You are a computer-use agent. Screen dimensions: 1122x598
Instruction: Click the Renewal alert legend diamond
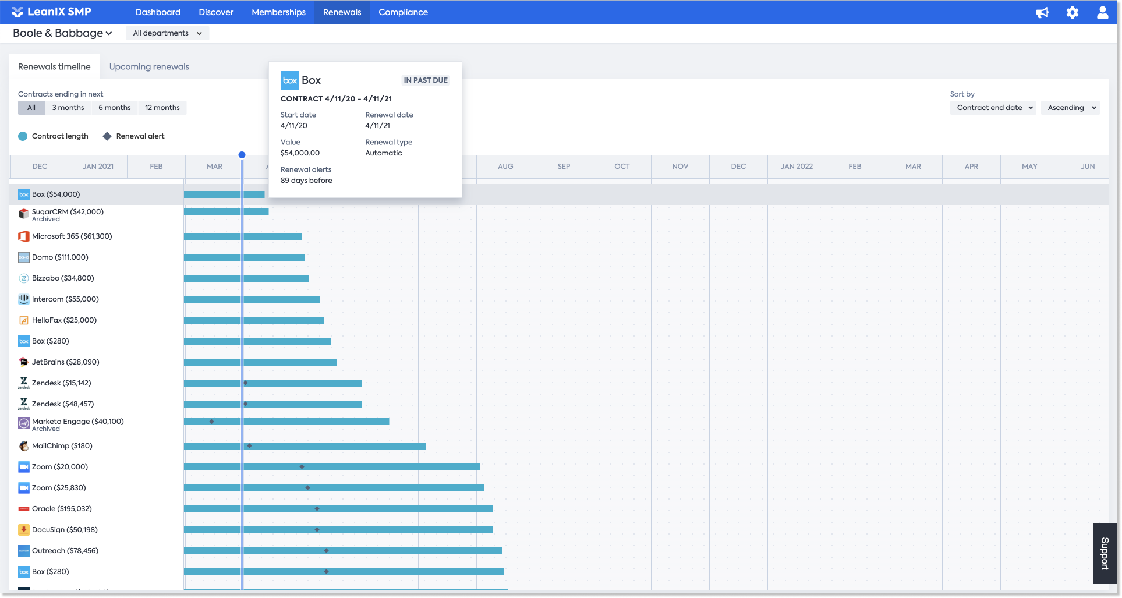tap(107, 136)
